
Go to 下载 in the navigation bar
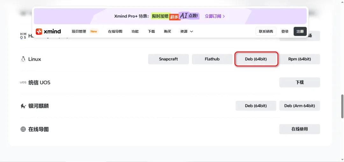(151, 31)
